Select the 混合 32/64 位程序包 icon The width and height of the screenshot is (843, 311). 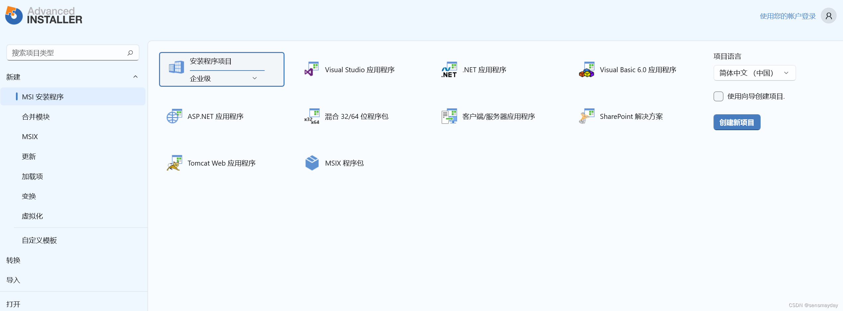(311, 116)
